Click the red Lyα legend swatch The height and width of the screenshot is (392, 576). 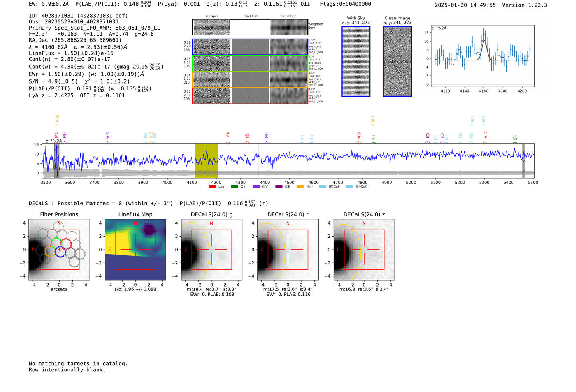212,186
